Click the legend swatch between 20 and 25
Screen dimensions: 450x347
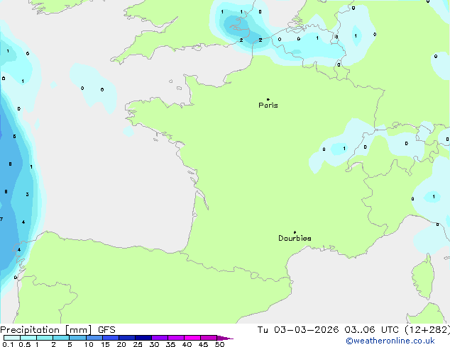point(127,338)
